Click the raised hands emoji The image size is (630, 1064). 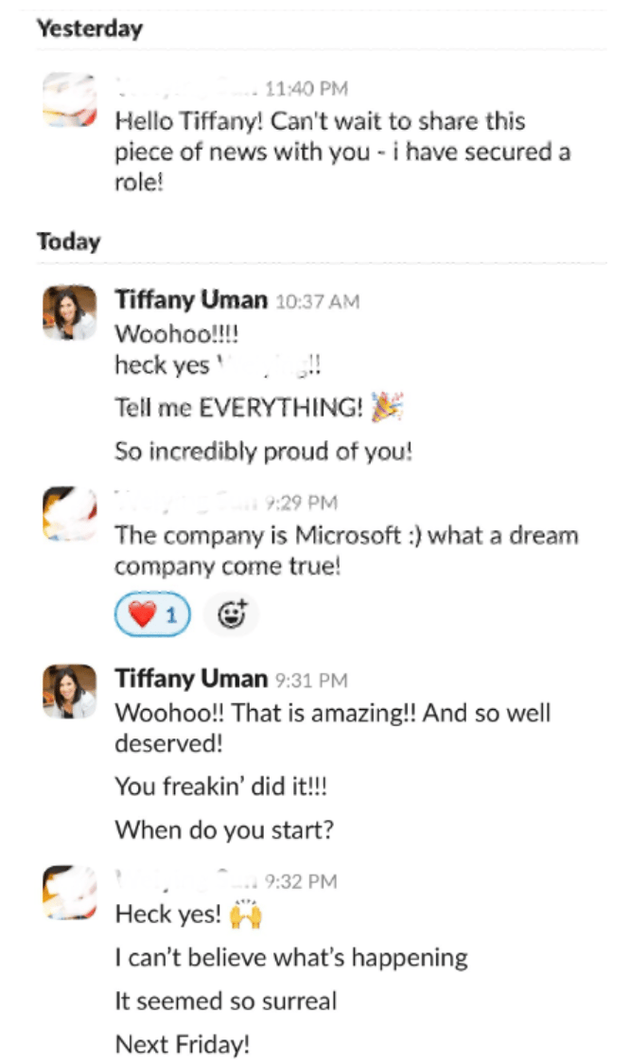coord(245,915)
